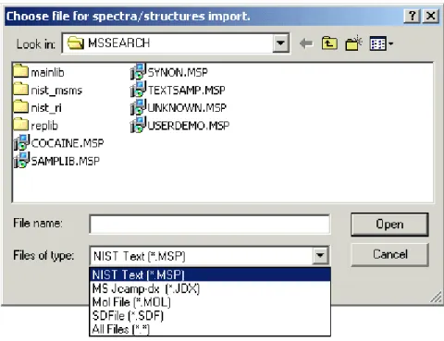Image resolution: width=444 pixels, height=341 pixels.
Task: Click the UNKNOWN.MSP file icon
Action: tap(138, 106)
